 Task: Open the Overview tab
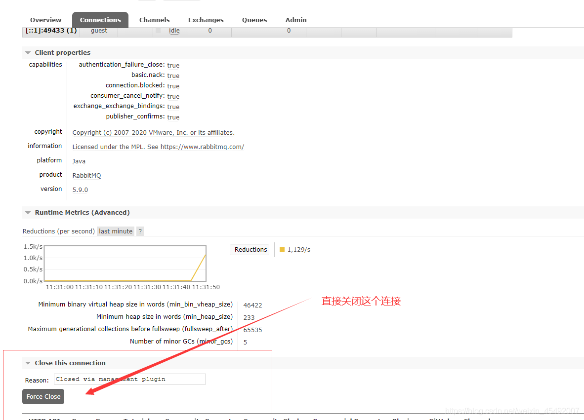(x=45, y=20)
